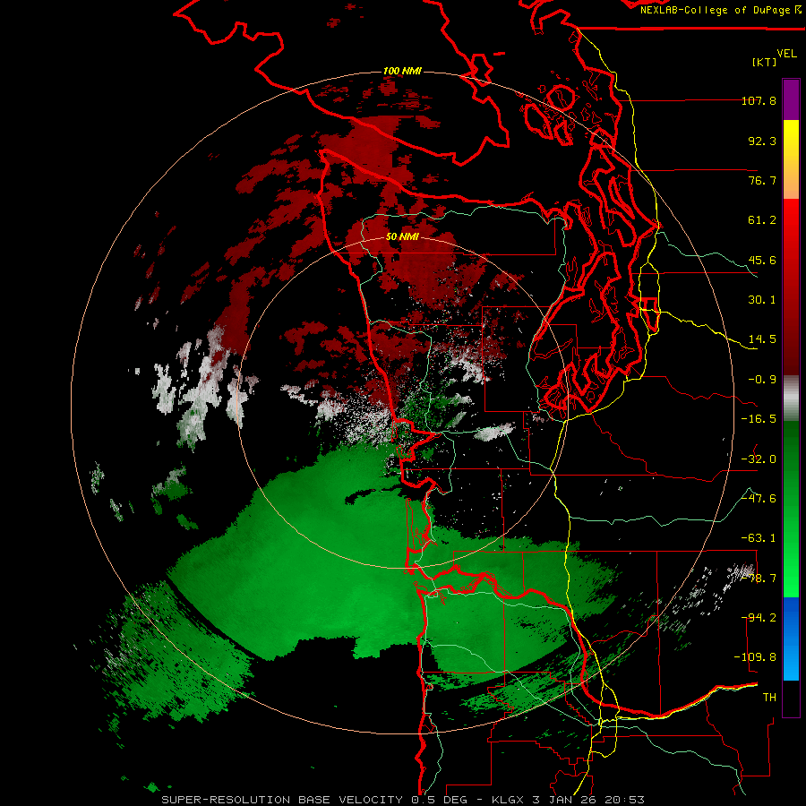Select the -94.2 legend value
Image resolution: width=806 pixels, height=806 pixels.
click(759, 618)
